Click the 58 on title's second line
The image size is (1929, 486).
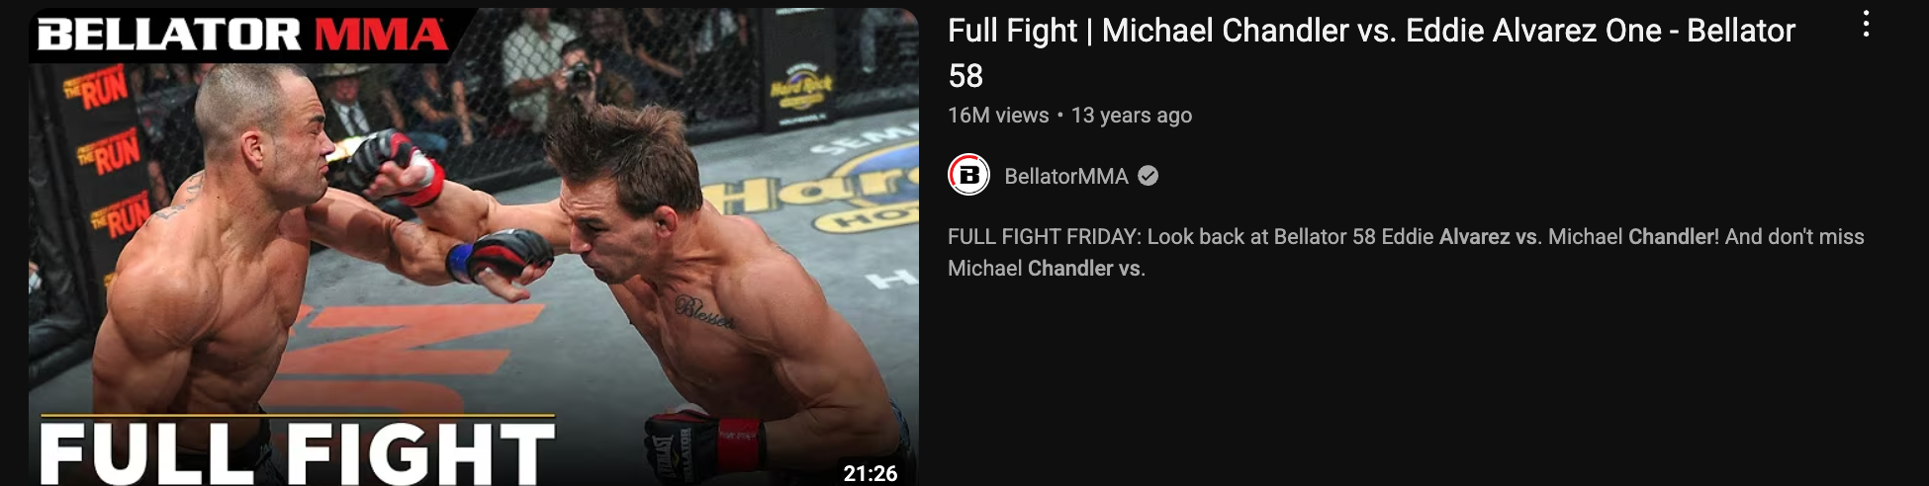pyautogui.click(x=965, y=76)
